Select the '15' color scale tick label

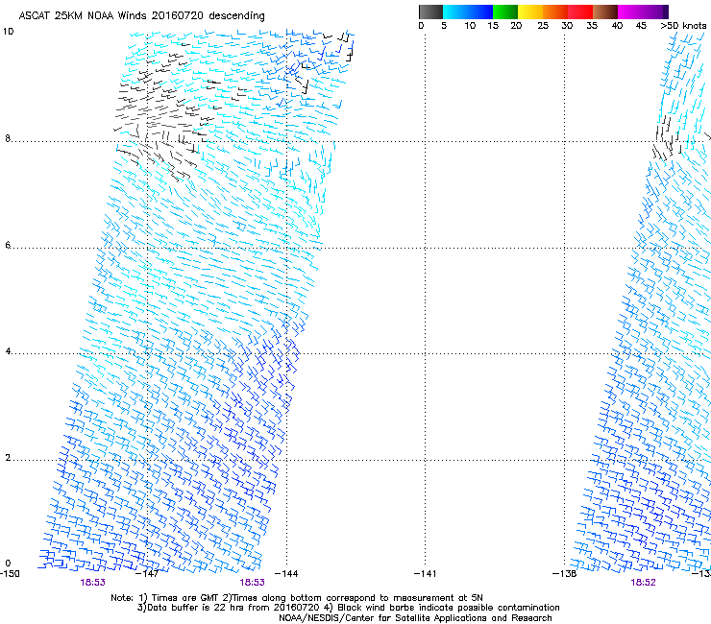click(493, 26)
